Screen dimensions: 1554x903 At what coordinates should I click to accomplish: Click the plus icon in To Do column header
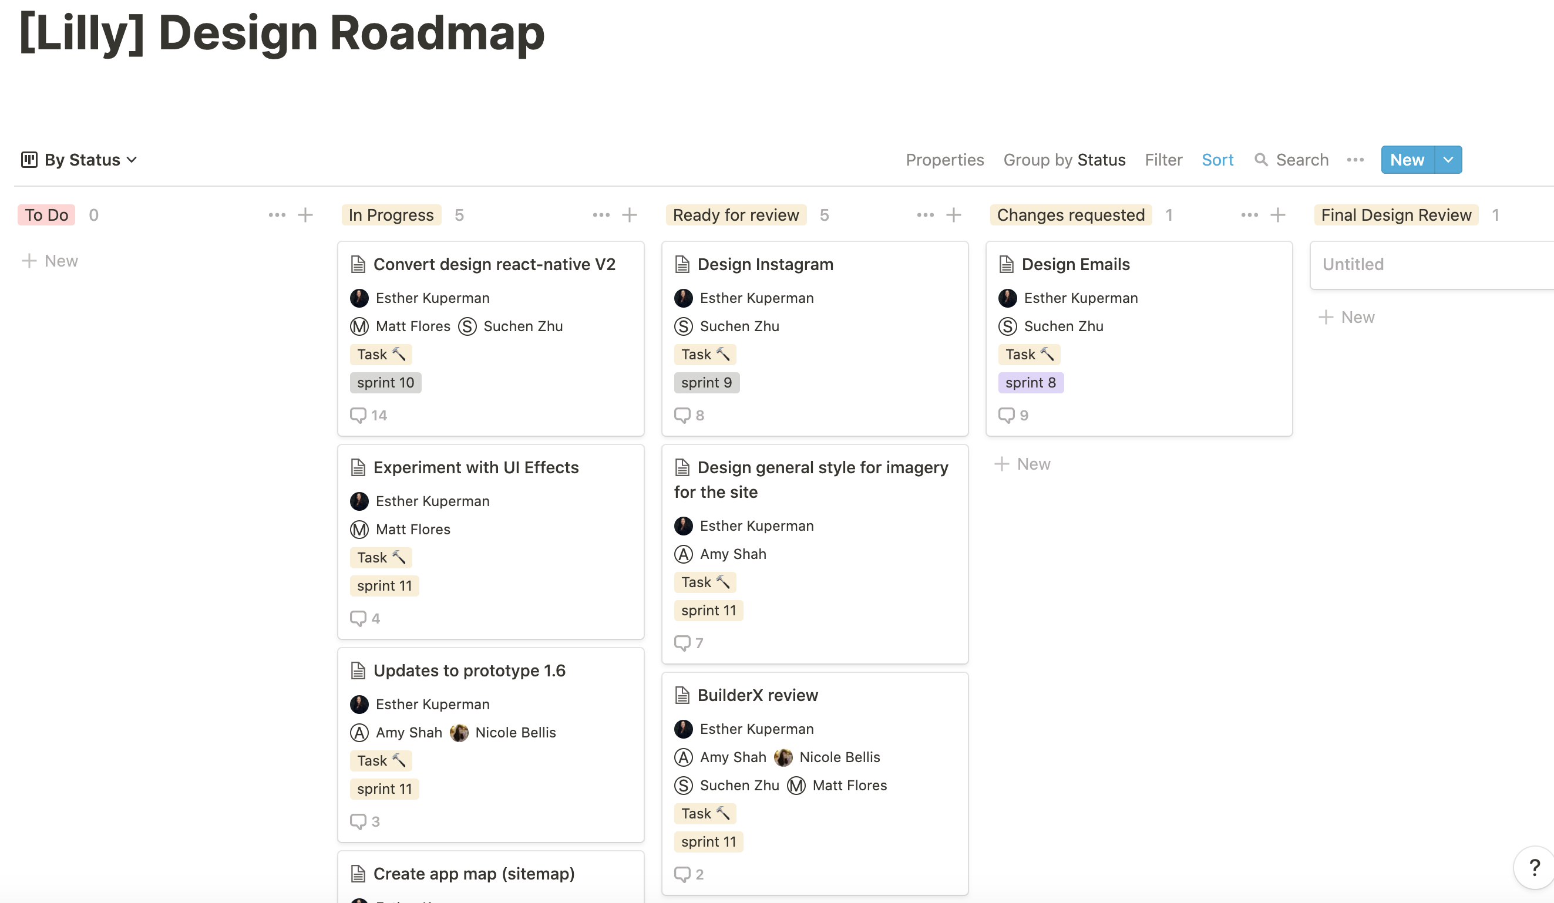click(x=305, y=215)
